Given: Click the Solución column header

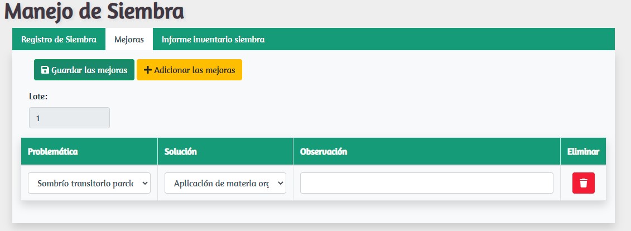Looking at the screenshot, I should pos(181,151).
